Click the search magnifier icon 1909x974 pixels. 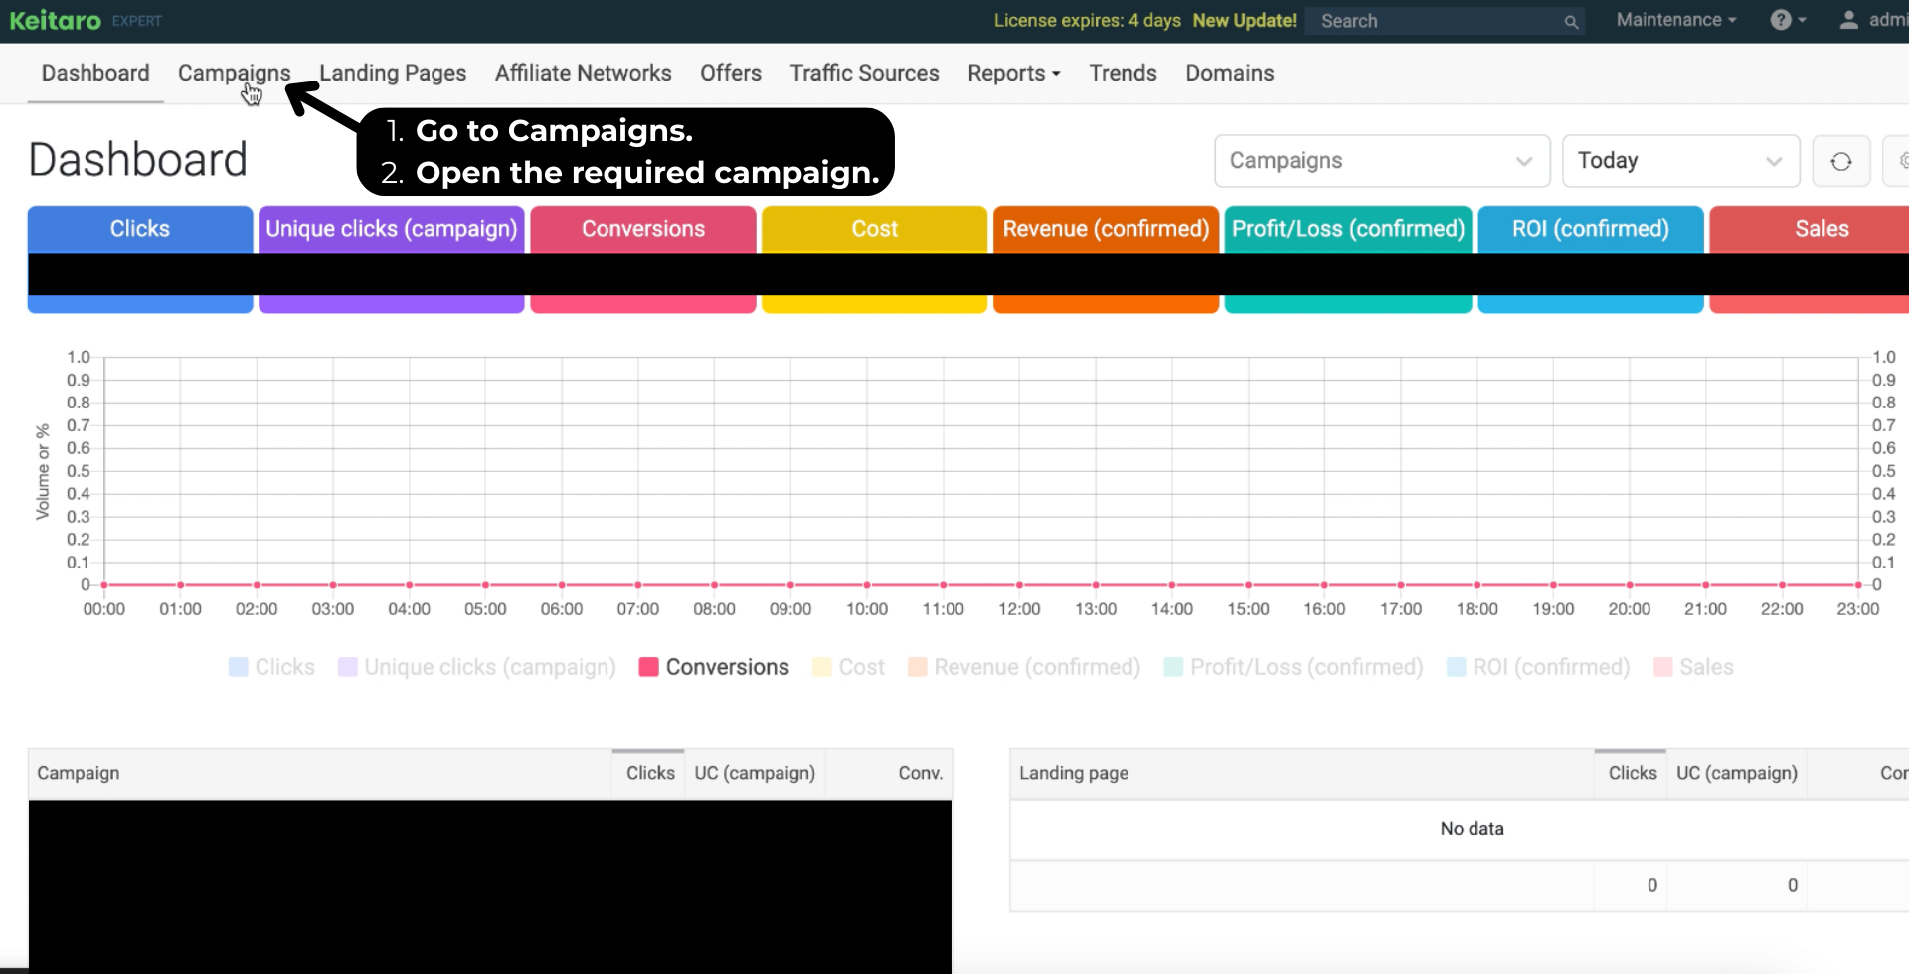tap(1571, 22)
